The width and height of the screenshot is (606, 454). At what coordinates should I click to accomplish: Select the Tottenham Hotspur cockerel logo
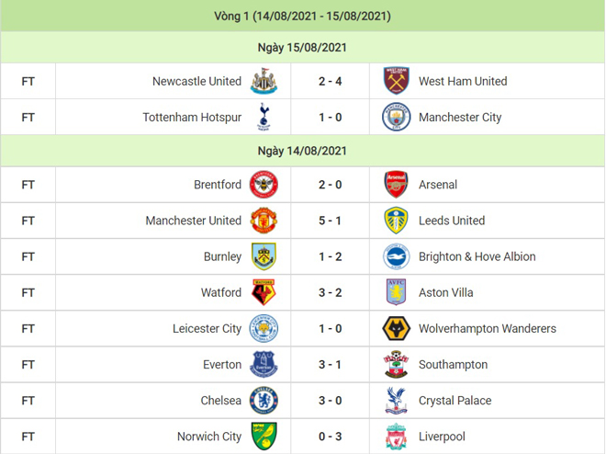[264, 117]
